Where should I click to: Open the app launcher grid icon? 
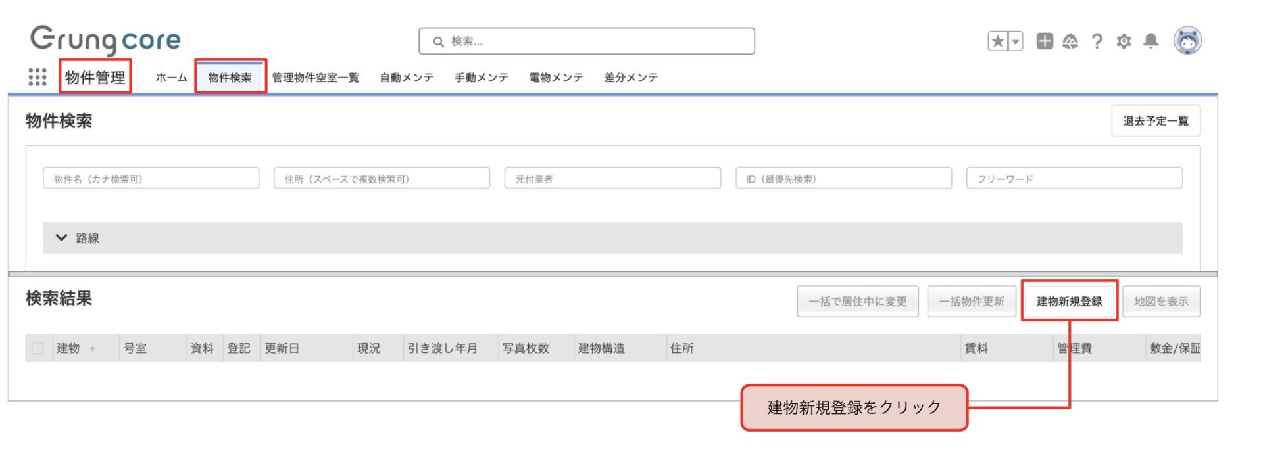pyautogui.click(x=37, y=77)
